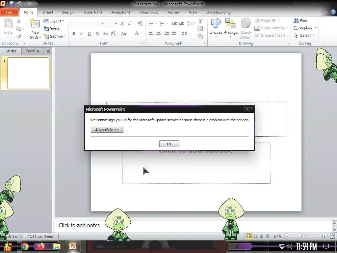Click the Find icon in Editing group
Image resolution: width=337 pixels, height=253 pixels.
point(296,21)
